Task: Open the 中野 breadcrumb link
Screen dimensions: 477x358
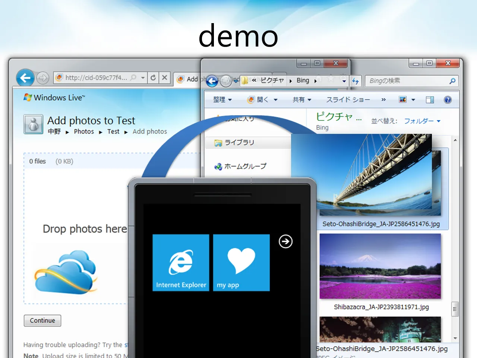Action: (x=54, y=132)
